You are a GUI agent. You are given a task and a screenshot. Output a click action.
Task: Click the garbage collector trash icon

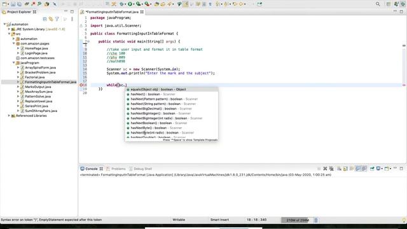pos(316,220)
